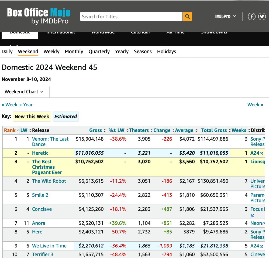Click the New This Week key label
The image size is (269, 258).
[32, 117]
